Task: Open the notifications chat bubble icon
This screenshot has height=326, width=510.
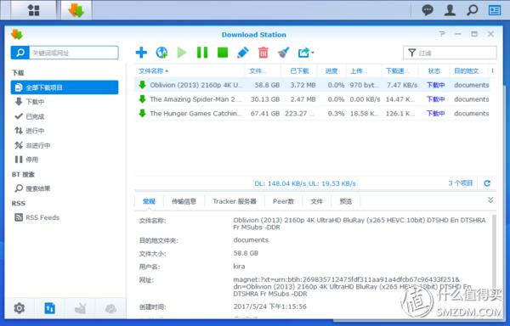Action: point(428,10)
